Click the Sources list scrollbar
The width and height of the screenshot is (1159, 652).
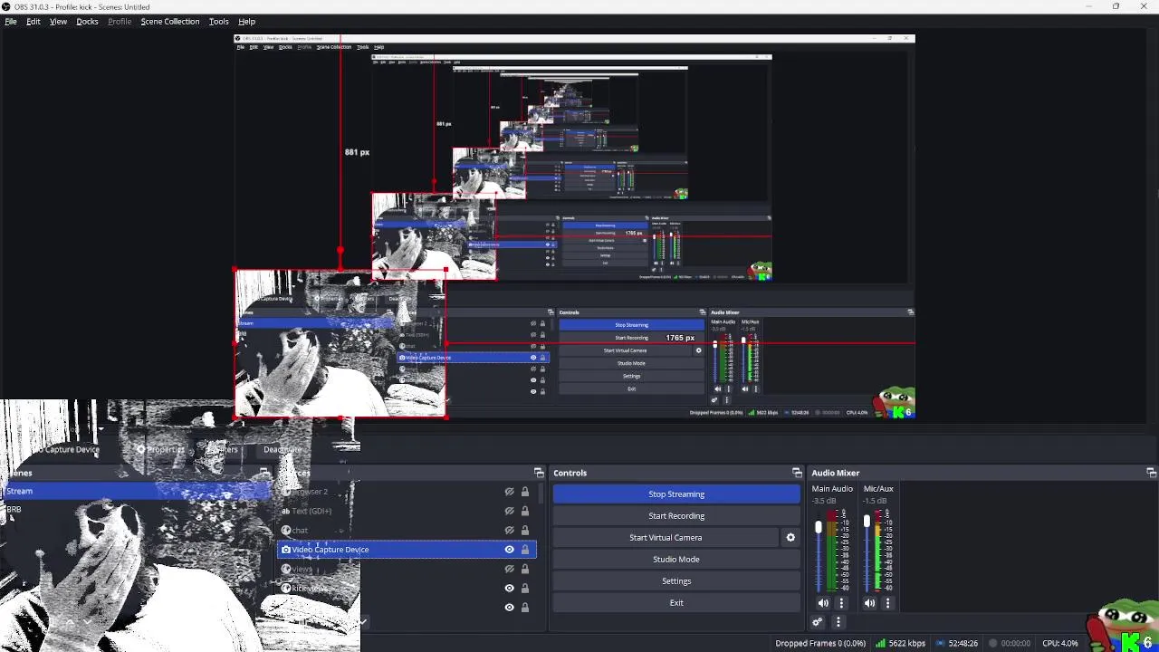pyautogui.click(x=541, y=494)
